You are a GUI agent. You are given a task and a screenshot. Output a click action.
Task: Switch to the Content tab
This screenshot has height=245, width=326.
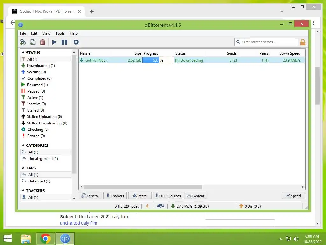[195, 196]
